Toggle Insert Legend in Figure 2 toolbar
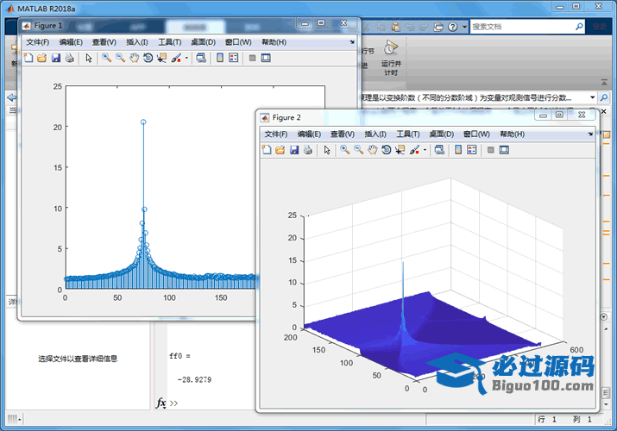This screenshot has height=431, width=617. pos(471,150)
